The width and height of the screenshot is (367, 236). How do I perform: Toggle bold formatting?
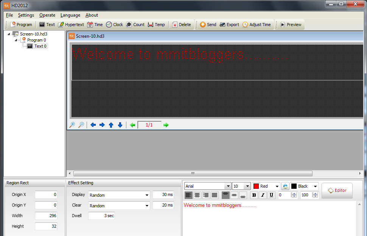(x=254, y=195)
